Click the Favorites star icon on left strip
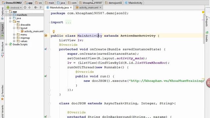210x118 pixels. (2, 99)
